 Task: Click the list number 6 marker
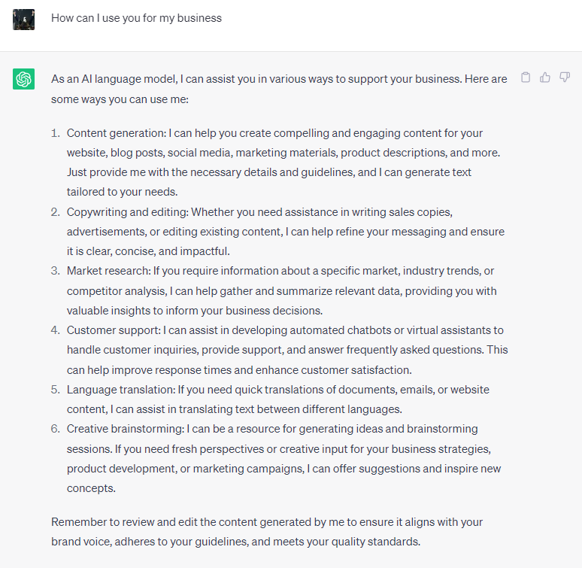coord(55,429)
